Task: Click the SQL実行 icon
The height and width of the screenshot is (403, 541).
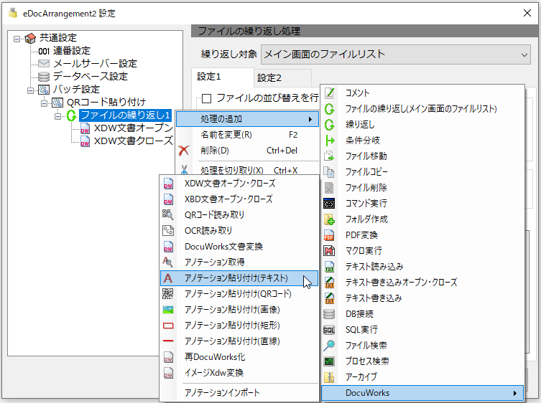Action: point(329,330)
